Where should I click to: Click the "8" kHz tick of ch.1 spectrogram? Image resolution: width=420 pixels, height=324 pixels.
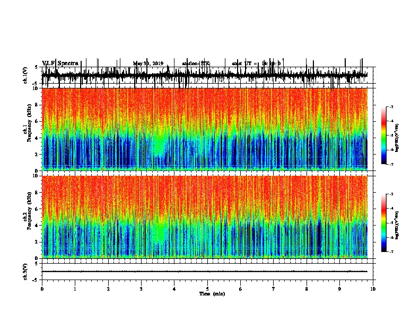point(37,105)
